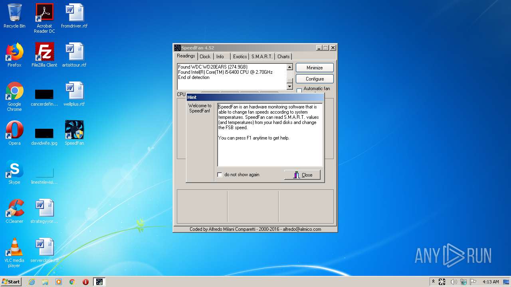Check the 'do not show again' box
Image resolution: width=511 pixels, height=287 pixels.
pyautogui.click(x=220, y=175)
